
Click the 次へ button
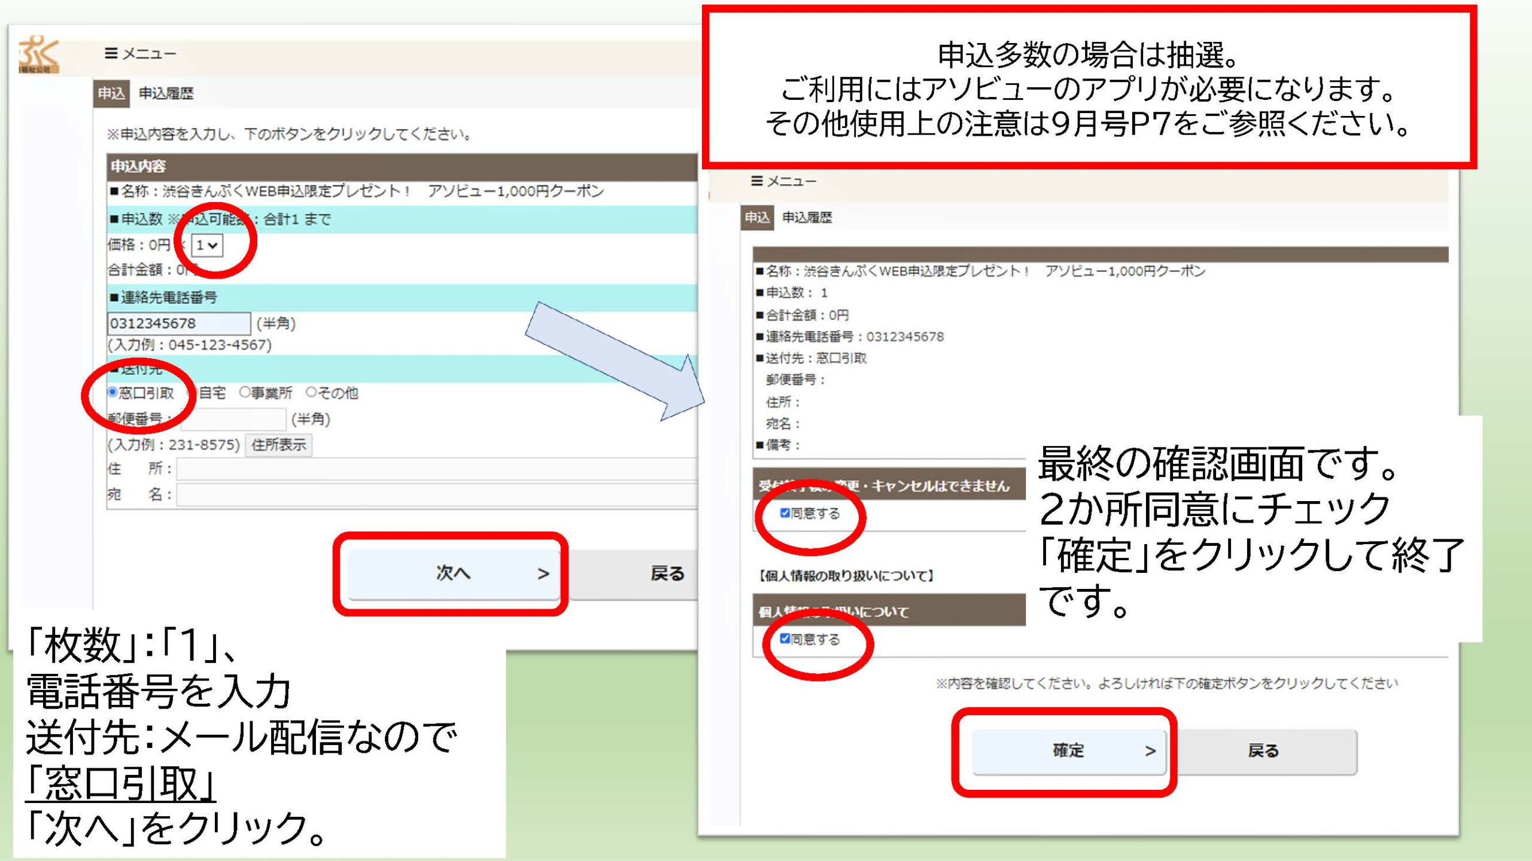453,573
